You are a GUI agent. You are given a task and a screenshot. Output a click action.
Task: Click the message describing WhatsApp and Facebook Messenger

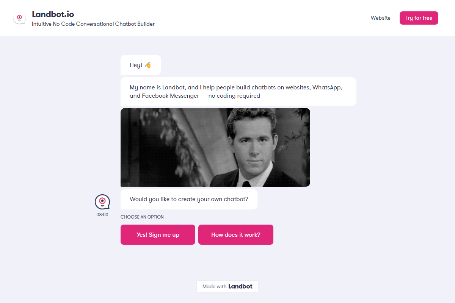click(x=238, y=91)
